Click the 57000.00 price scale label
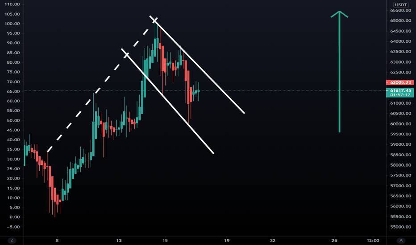Screen dimensions: 416x245 [401, 186]
